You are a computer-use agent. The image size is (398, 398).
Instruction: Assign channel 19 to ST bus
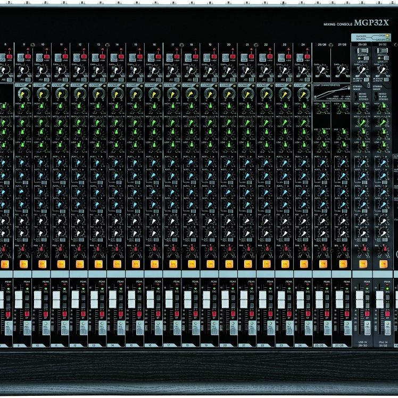pyautogui.click(x=213, y=314)
